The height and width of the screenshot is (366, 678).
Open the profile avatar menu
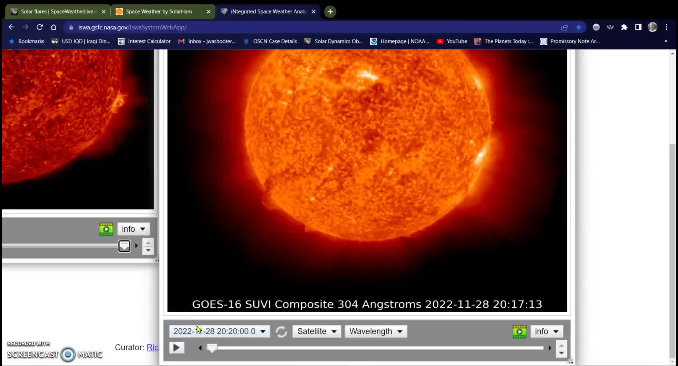click(652, 27)
